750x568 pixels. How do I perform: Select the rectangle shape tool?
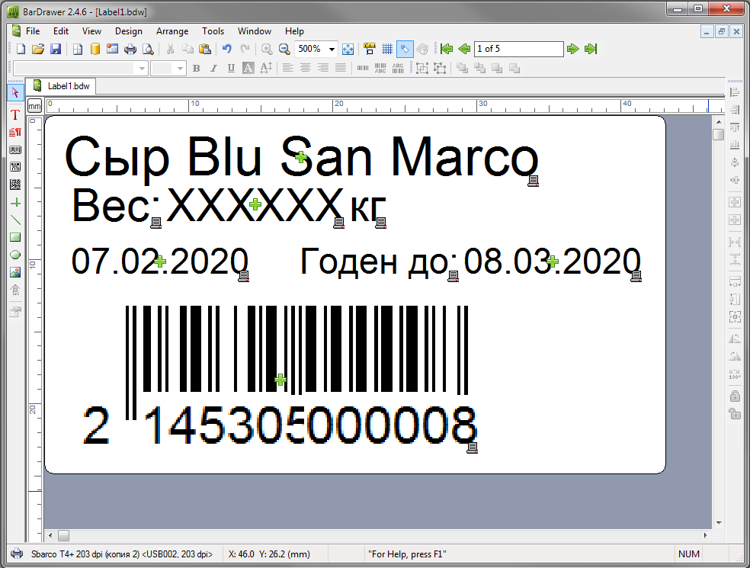coord(15,237)
